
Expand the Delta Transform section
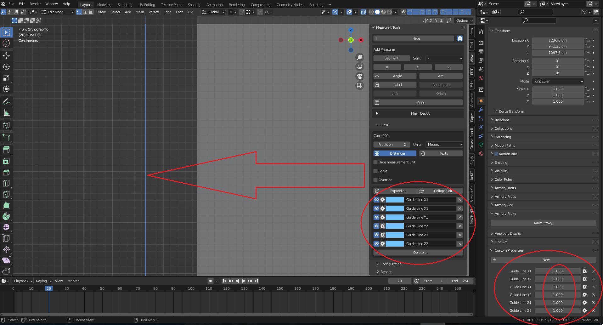pos(511,111)
